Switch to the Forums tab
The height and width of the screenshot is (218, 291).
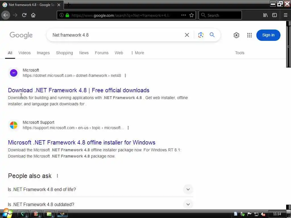102,53
